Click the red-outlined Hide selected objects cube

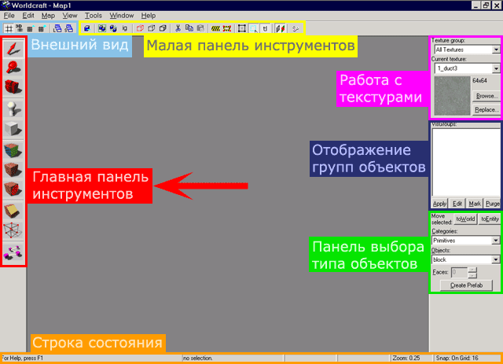click(x=140, y=28)
